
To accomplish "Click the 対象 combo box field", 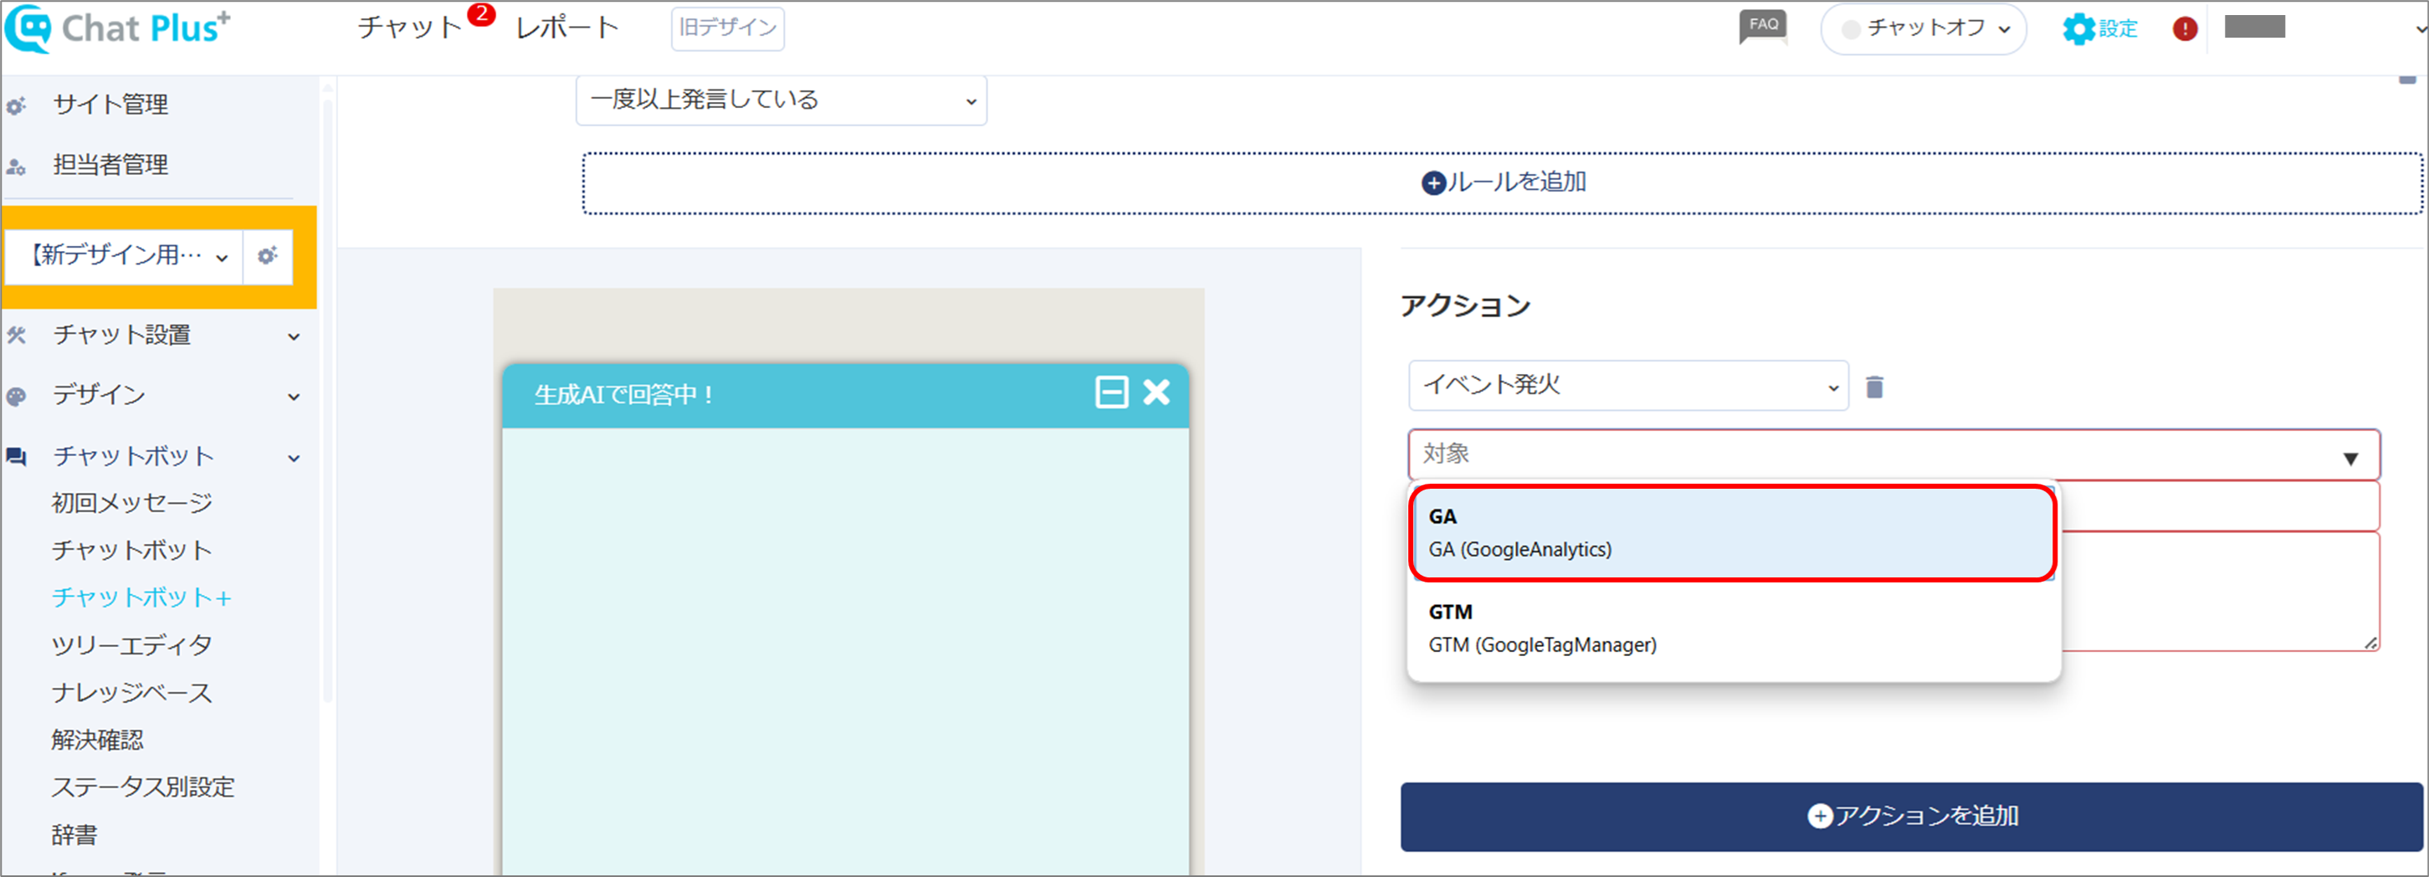I will 1893,454.
